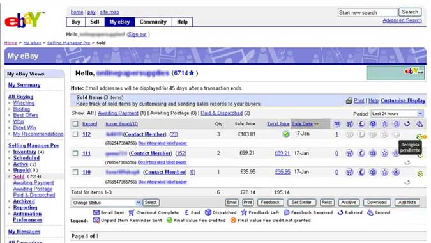Open My Summary in the sidebar
This screenshot has height=243, width=431.
coord(24,85)
